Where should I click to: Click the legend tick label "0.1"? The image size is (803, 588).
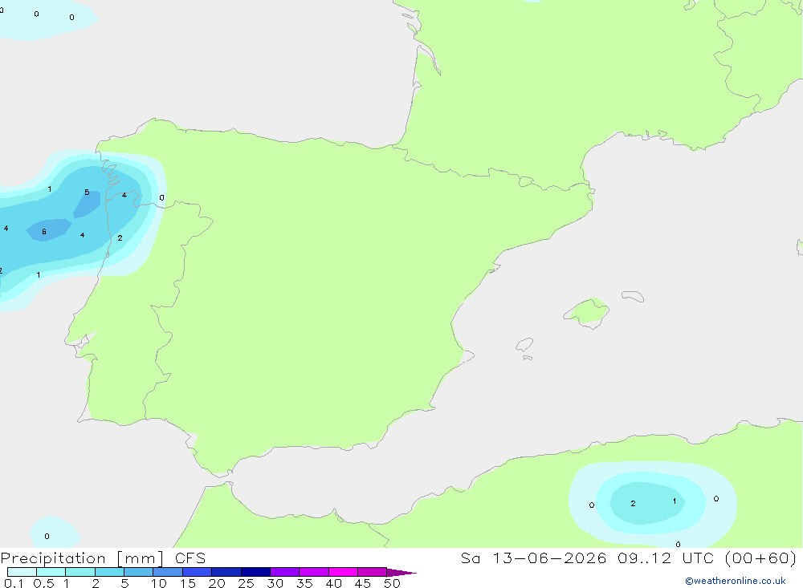point(14,583)
